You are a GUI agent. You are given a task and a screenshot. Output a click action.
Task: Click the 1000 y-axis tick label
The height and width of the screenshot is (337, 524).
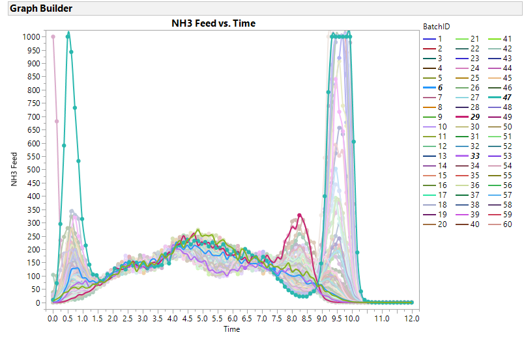pyautogui.click(x=31, y=37)
